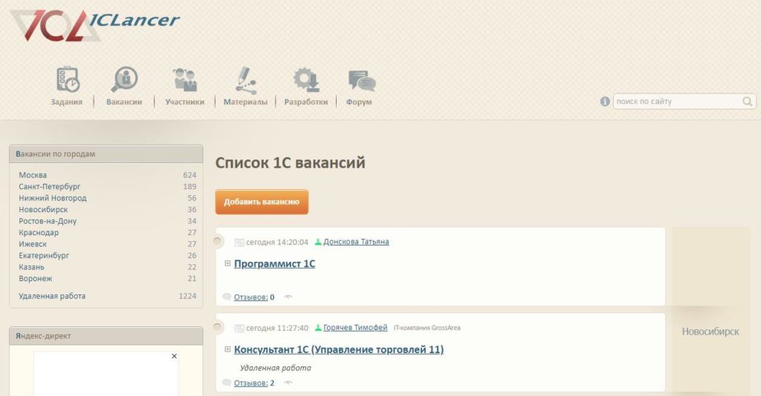Click the 1CLancer logo

point(94,25)
